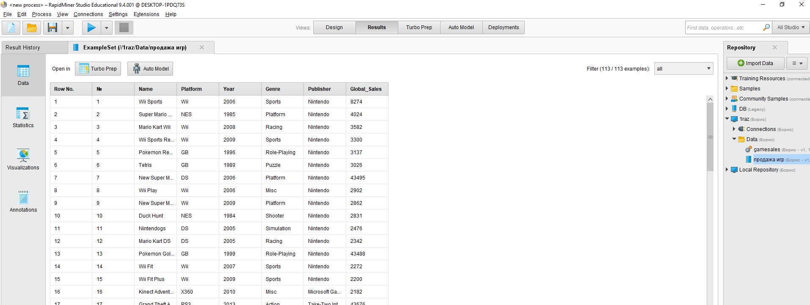
Task: Switch to the Auto Model view
Action: (461, 27)
